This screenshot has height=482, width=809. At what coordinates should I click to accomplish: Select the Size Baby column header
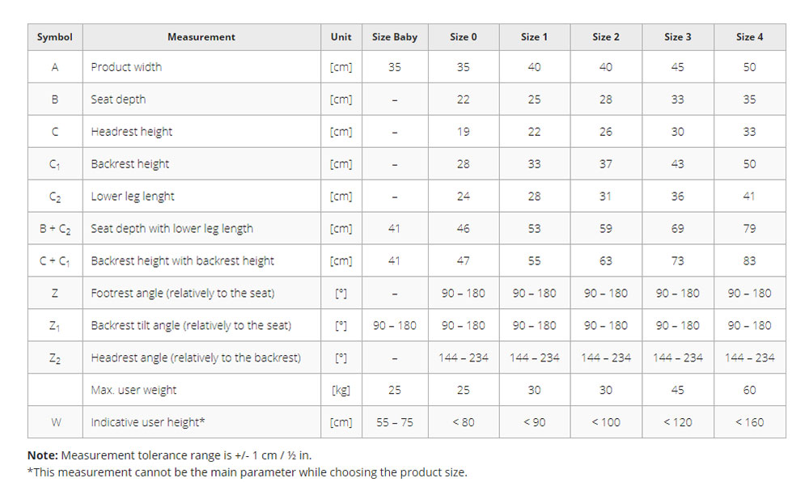(x=395, y=37)
